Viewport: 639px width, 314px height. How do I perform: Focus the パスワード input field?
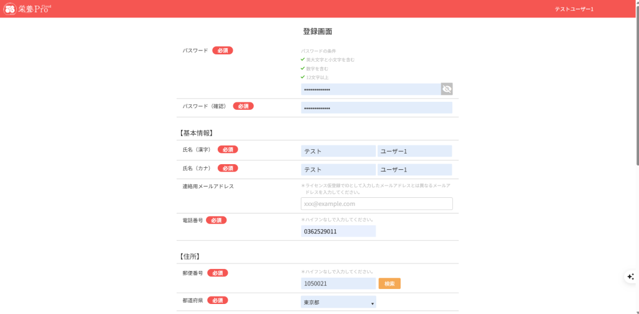pyautogui.click(x=370, y=89)
